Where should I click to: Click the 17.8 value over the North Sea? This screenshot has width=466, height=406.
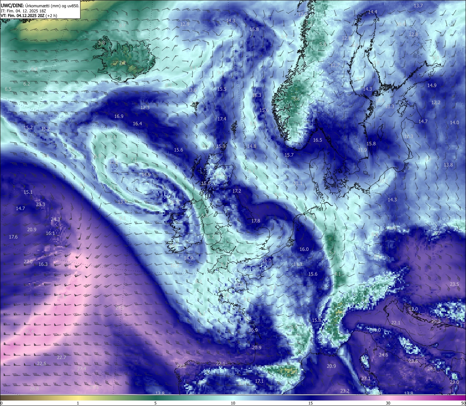pos(256,221)
